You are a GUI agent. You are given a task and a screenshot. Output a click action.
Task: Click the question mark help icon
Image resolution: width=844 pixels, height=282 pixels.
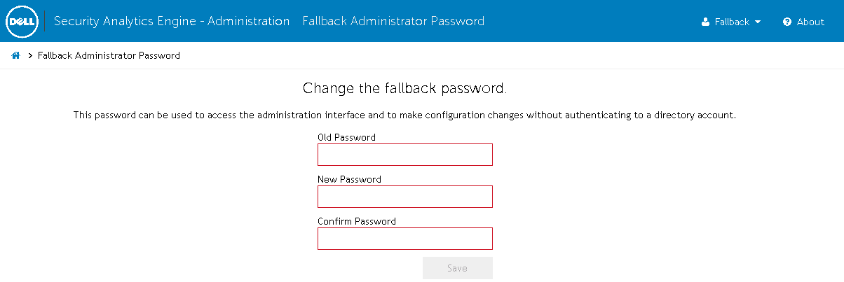pyautogui.click(x=787, y=22)
